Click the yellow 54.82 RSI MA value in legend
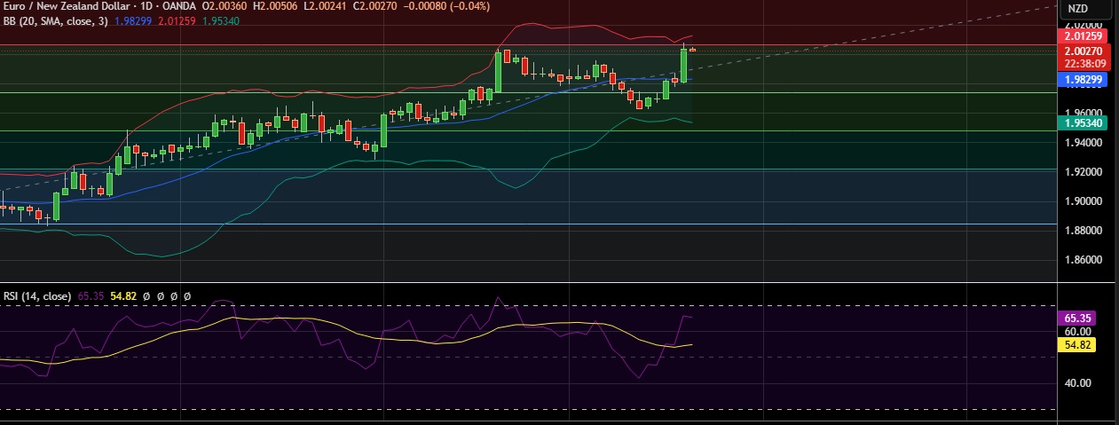The width and height of the screenshot is (1119, 425). (x=122, y=295)
